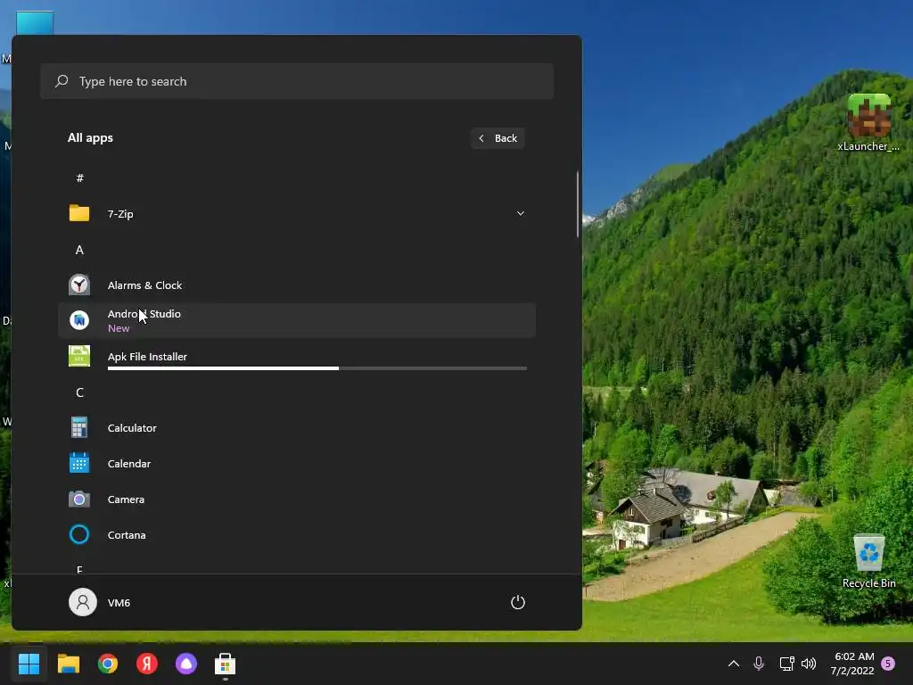Open network status tray icon
The width and height of the screenshot is (913, 685).
coord(786,663)
